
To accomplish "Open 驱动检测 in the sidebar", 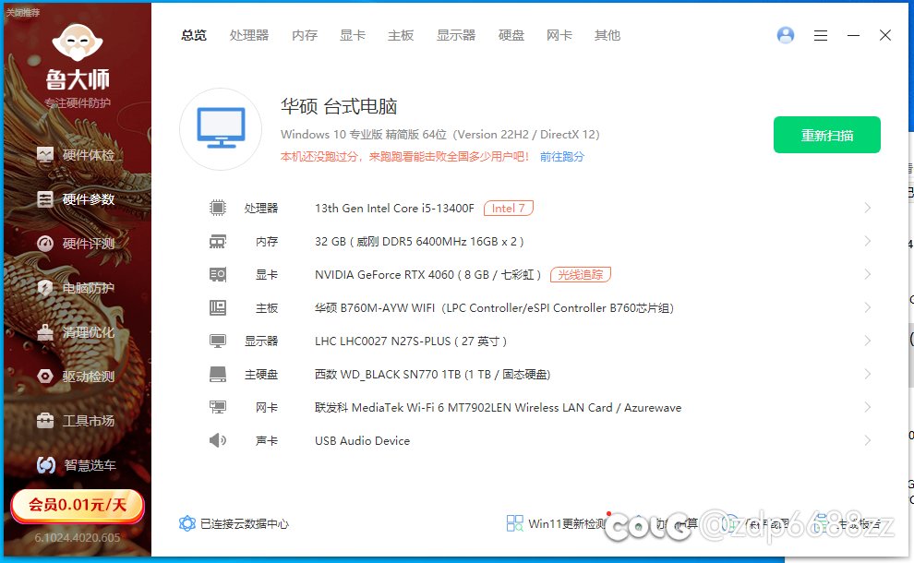I will [76, 377].
